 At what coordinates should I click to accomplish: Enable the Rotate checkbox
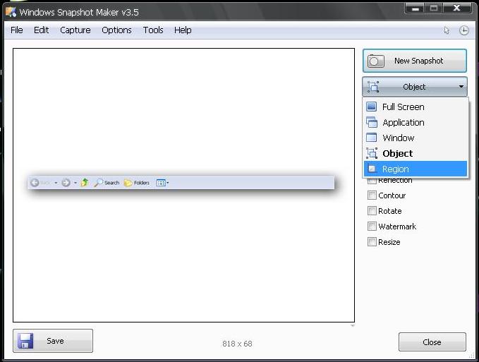click(372, 211)
